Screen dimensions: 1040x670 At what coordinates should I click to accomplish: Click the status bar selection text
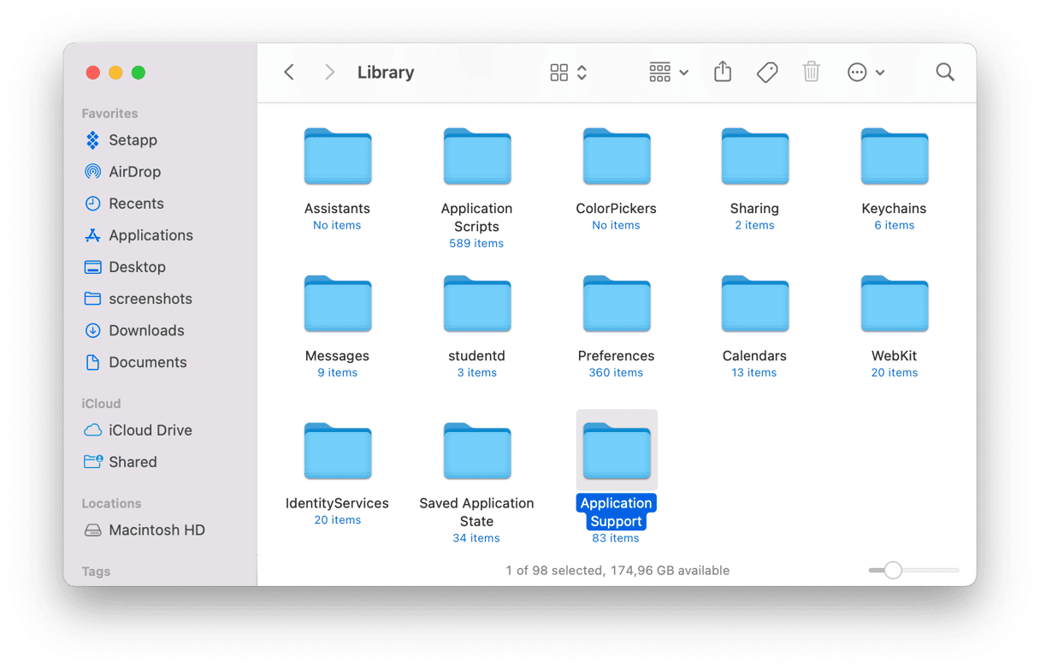[617, 570]
